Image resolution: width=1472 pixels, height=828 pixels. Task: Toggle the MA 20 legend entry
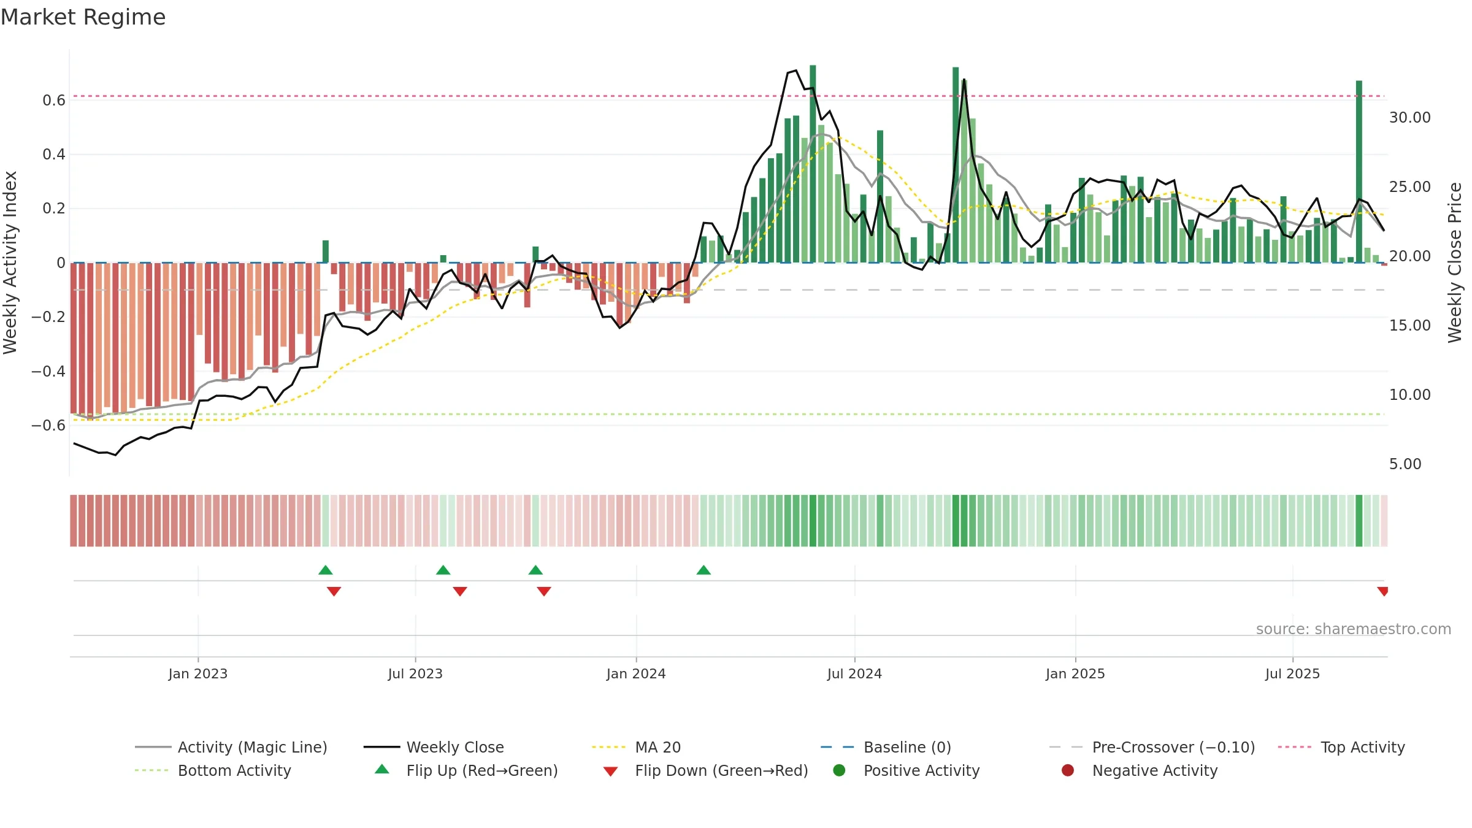[x=636, y=747]
